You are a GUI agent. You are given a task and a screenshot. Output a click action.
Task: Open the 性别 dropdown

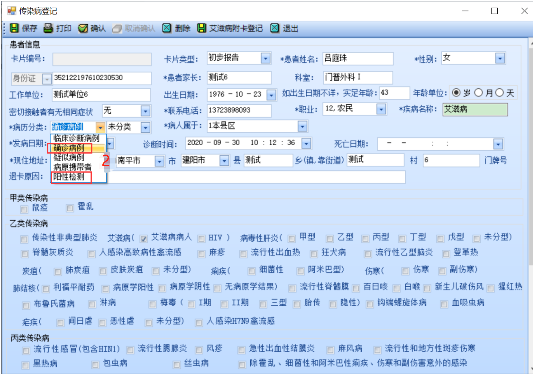[x=500, y=58]
